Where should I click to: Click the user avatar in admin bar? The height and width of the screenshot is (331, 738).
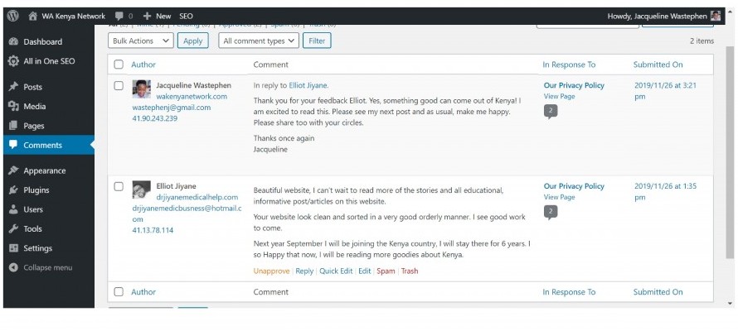click(716, 16)
